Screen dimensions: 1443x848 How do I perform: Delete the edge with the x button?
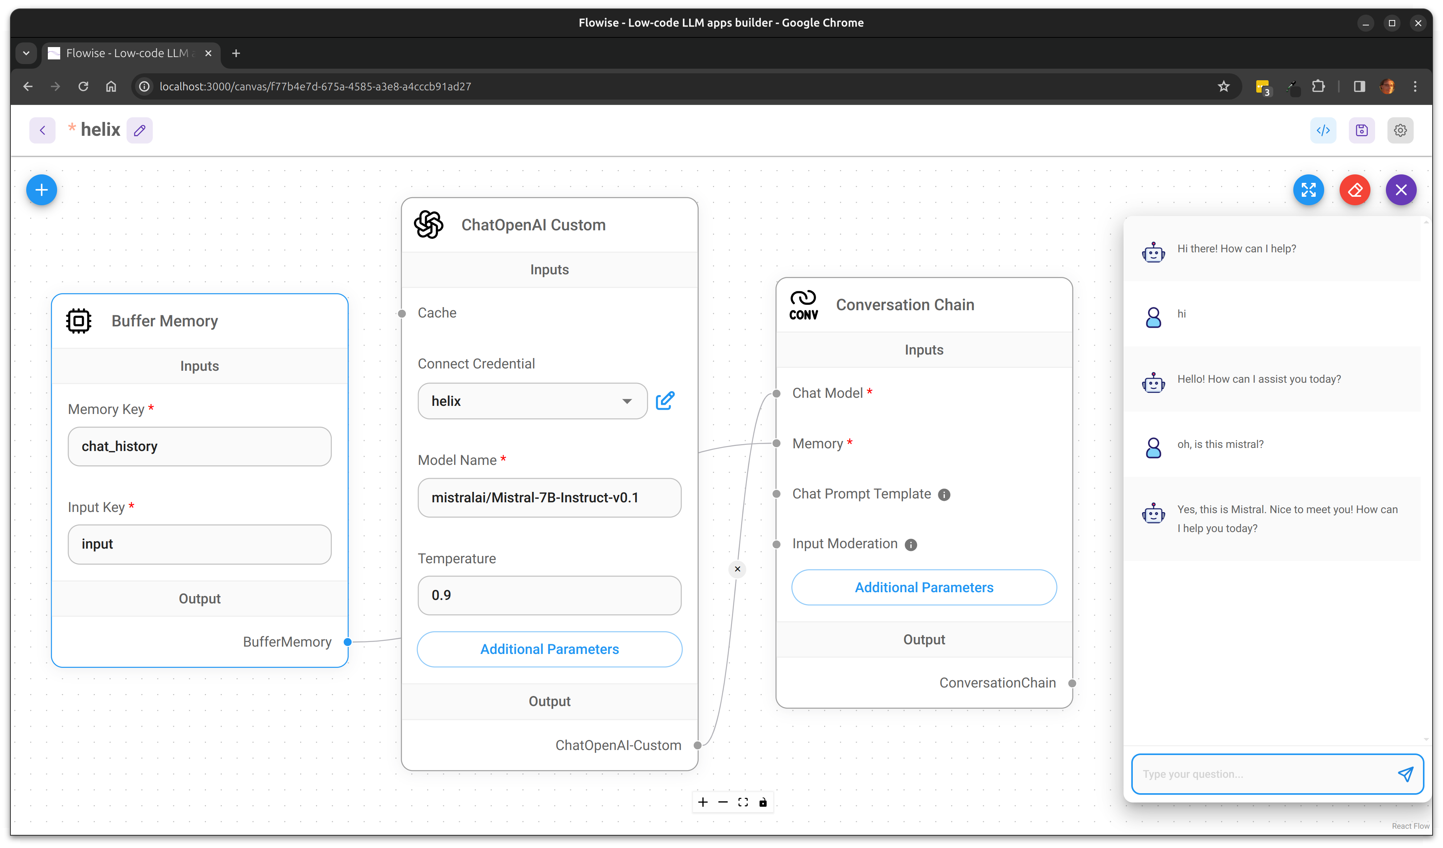click(738, 569)
